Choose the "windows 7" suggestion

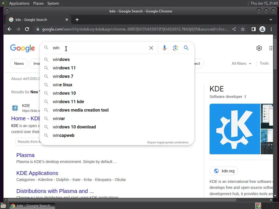click(117, 76)
